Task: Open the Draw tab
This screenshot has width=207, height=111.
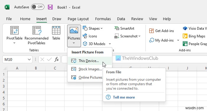Action: pyautogui.click(x=57, y=19)
